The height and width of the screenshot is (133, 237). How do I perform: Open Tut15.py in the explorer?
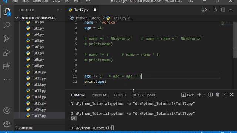tap(39, 103)
